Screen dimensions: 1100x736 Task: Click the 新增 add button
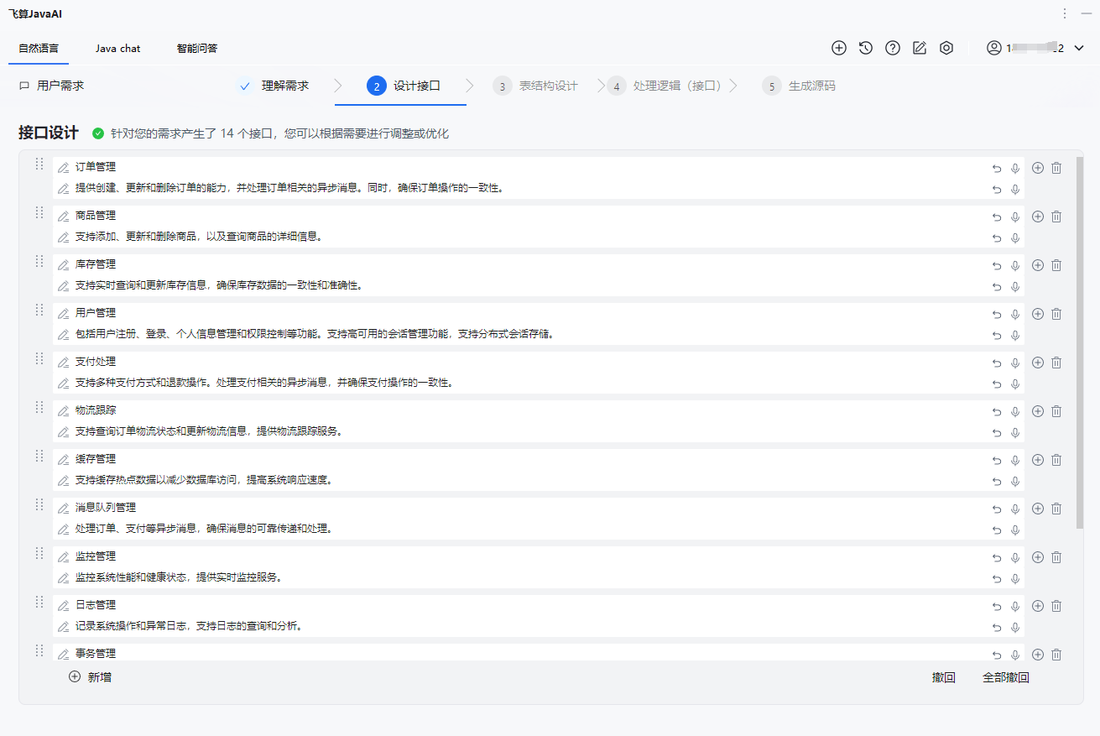pyautogui.click(x=90, y=677)
